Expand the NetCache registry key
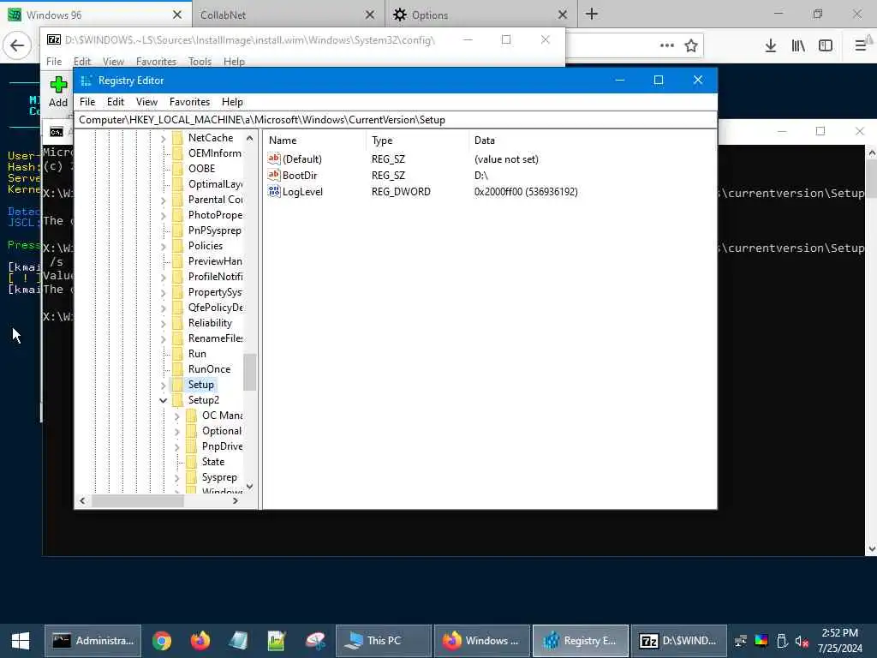This screenshot has height=658, width=877. coord(164,138)
